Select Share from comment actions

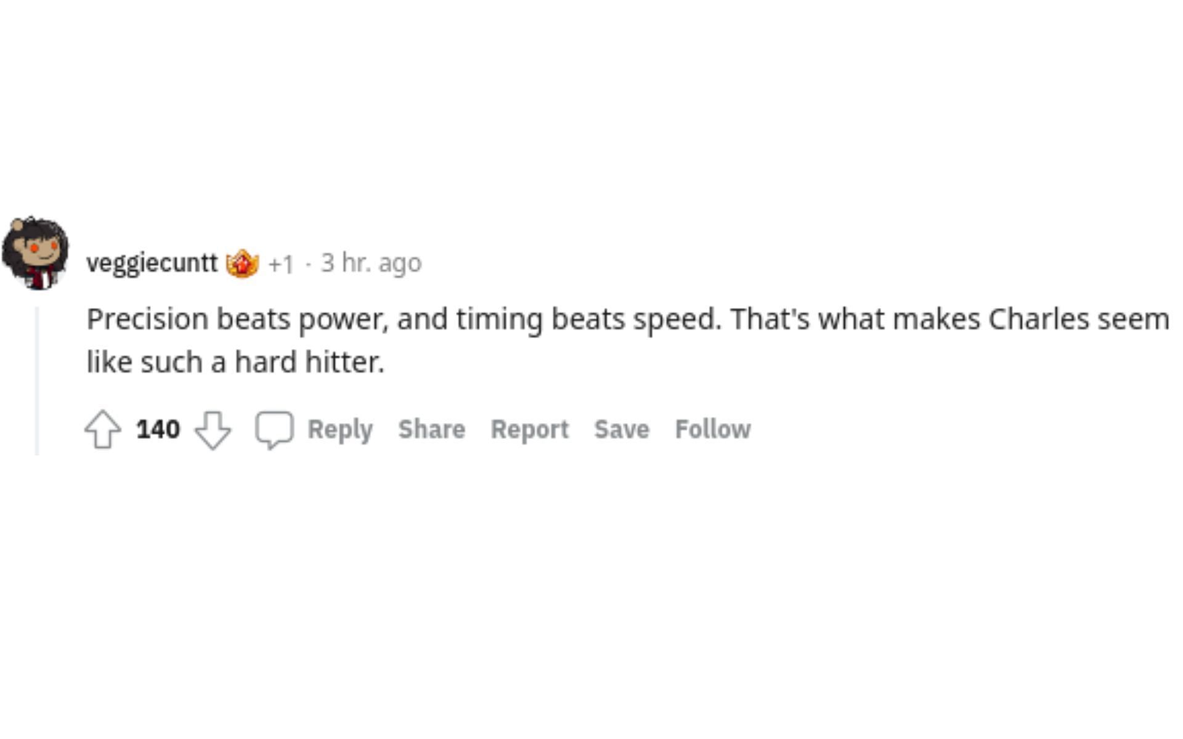tap(432, 429)
